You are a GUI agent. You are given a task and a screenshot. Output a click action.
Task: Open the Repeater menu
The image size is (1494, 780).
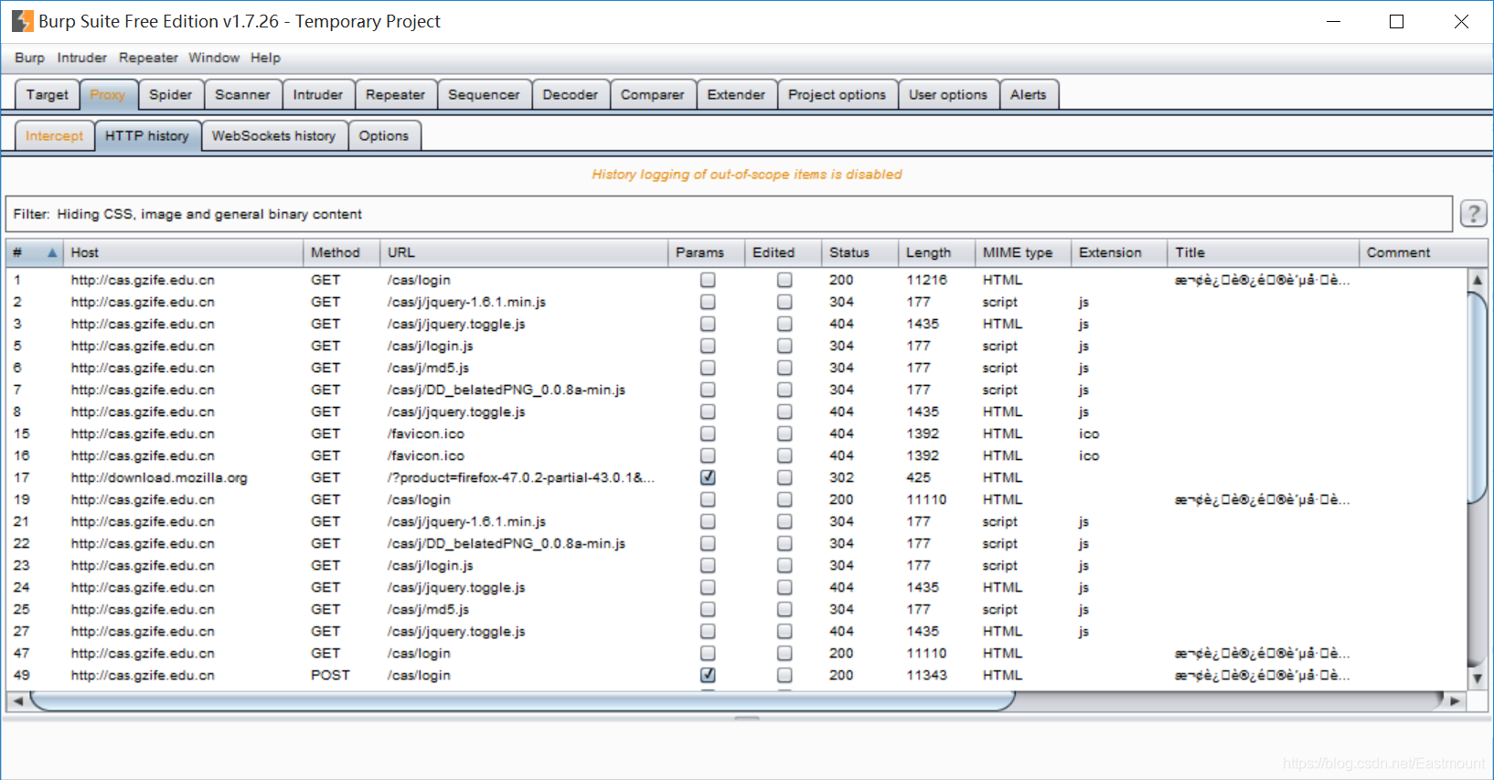[x=148, y=58]
